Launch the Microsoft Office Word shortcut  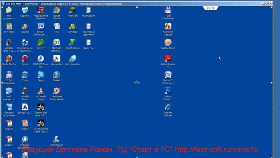coord(168,75)
